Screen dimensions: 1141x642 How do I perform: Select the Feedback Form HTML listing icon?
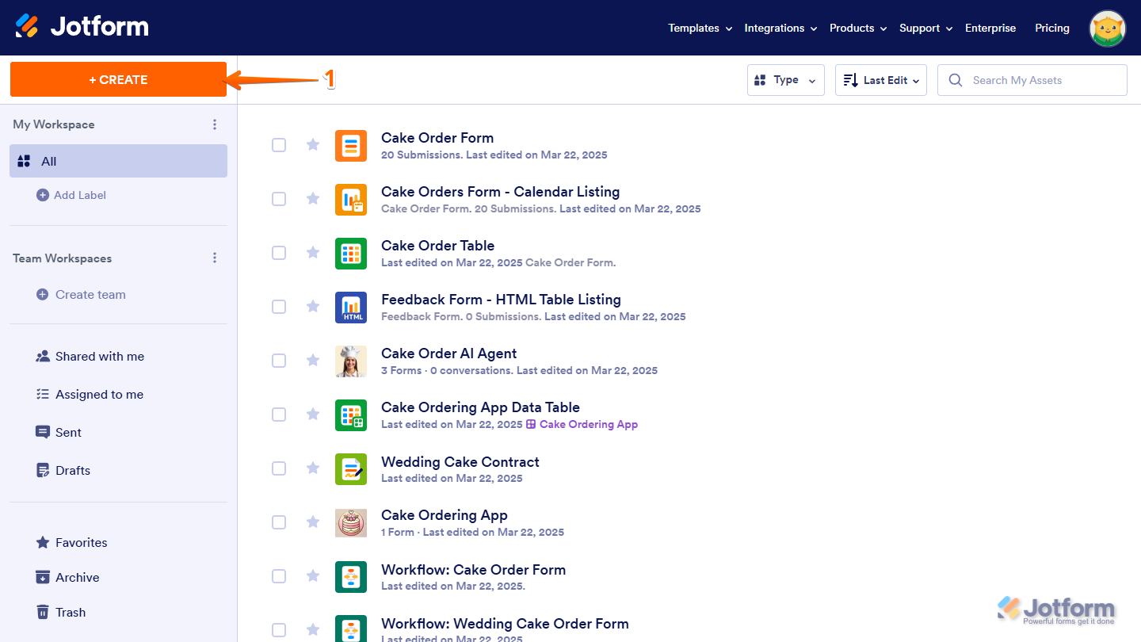pos(351,307)
